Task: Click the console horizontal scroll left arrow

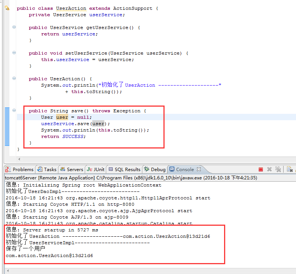Action: [x=8, y=271]
